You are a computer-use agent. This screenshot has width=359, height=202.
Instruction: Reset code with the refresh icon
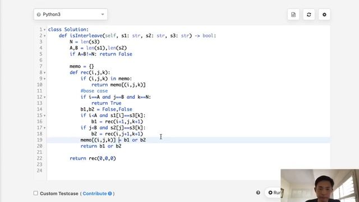point(309,15)
